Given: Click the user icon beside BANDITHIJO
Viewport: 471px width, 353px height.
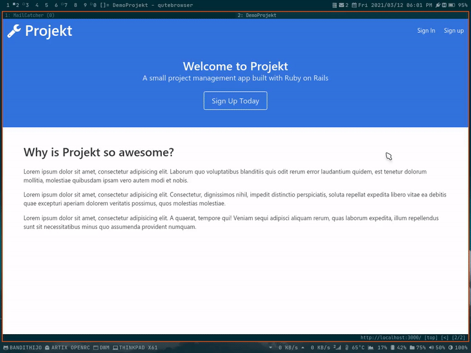Looking at the screenshot, I should (x=6, y=348).
